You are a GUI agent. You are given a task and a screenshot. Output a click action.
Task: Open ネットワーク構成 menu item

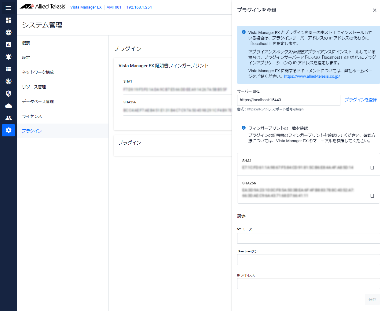63,72
